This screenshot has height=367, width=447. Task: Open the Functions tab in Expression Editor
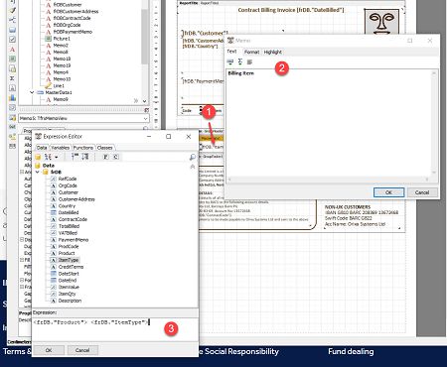click(x=83, y=148)
